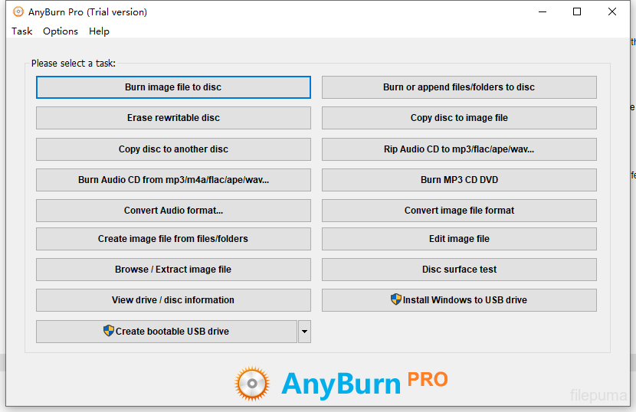Click Install Windows to USB drive

[x=459, y=300]
